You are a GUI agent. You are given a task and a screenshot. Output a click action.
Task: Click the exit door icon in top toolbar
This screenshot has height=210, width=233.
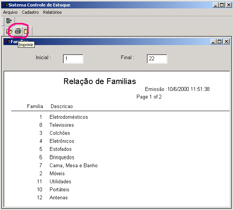[9, 21]
